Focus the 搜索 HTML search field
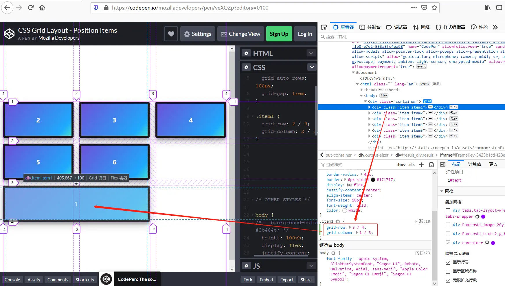 [411, 37]
